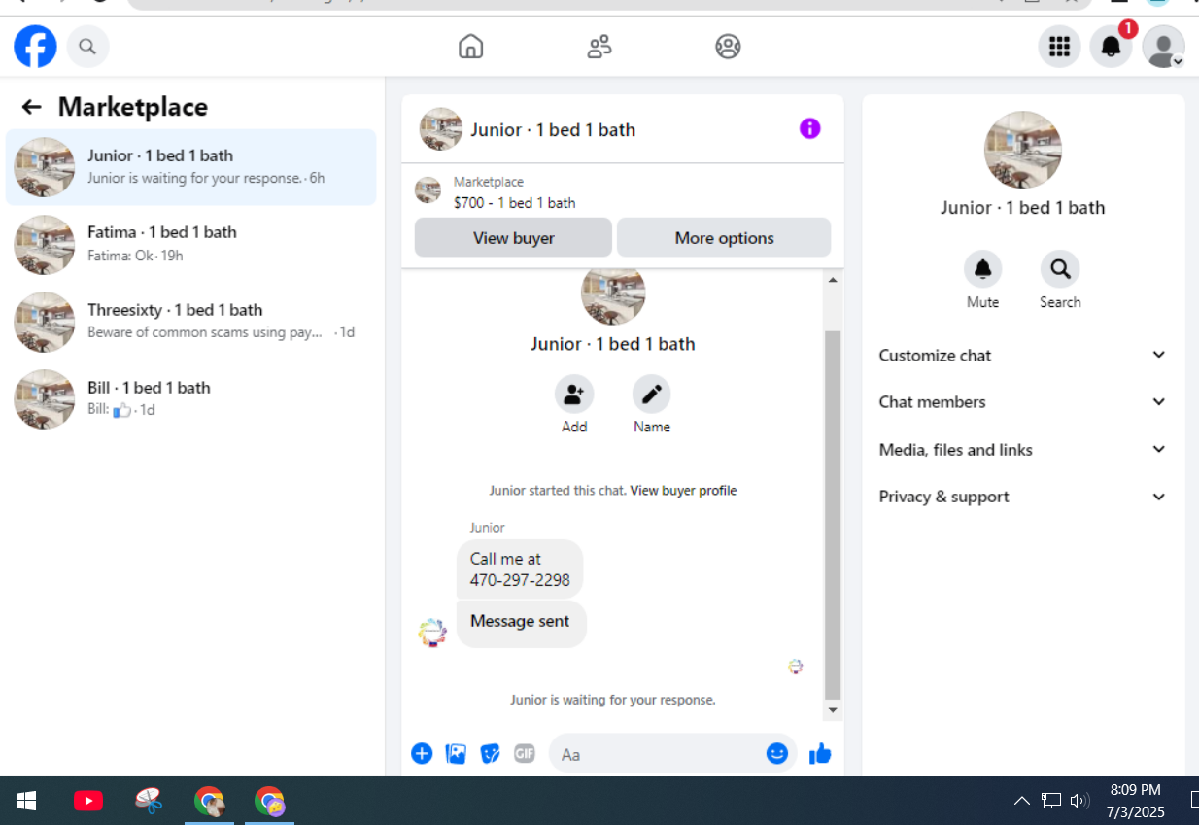Image resolution: width=1199 pixels, height=825 pixels.
Task: Click Junior · 1 bed 1 bath header title
Action: [553, 130]
